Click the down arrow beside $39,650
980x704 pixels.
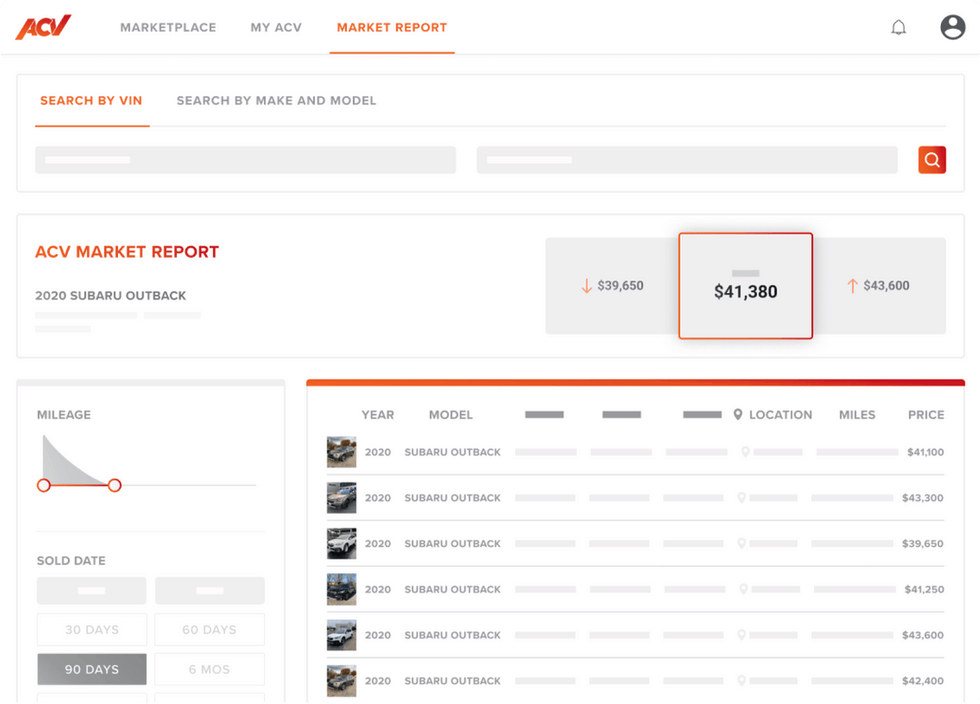[x=586, y=285]
